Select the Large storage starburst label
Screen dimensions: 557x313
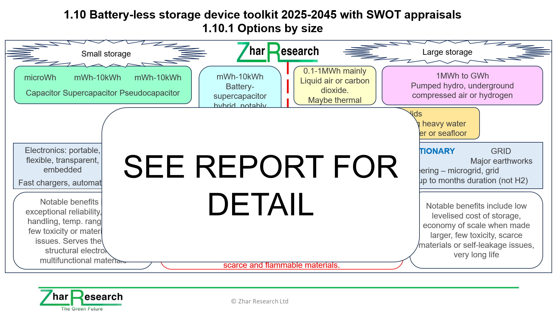click(447, 52)
